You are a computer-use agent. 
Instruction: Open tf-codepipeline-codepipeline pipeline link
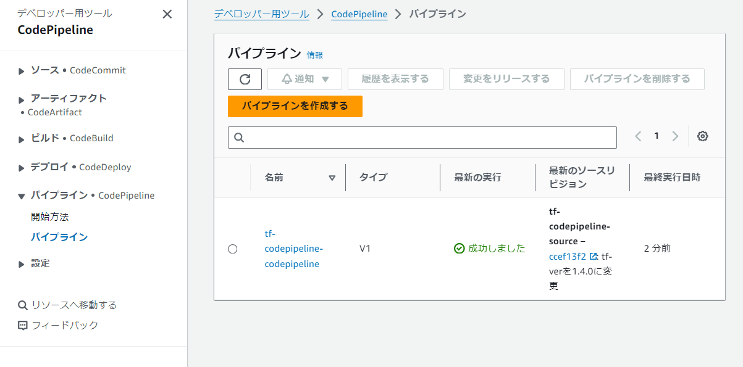[x=293, y=249]
